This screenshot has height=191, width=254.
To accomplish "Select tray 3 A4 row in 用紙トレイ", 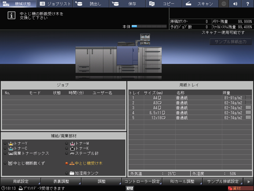I will tap(190, 108).
